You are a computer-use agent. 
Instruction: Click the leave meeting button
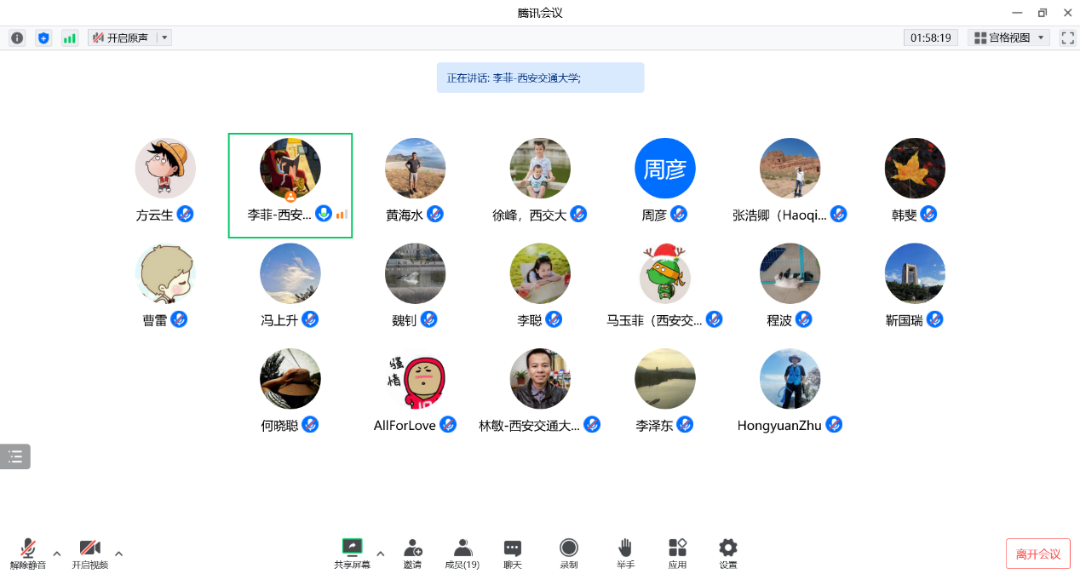pyautogui.click(x=1037, y=554)
